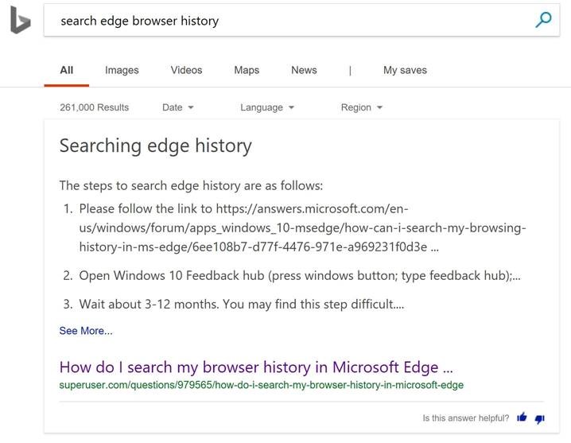Select the All tab
This screenshot has height=443, width=571.
[67, 70]
